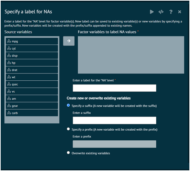Viewport: 190px width, 171px height.
Task: Click the numeric type icon beside disp
Action: coord(9,56)
